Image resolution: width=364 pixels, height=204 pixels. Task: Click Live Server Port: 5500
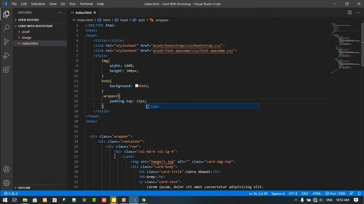335,193
